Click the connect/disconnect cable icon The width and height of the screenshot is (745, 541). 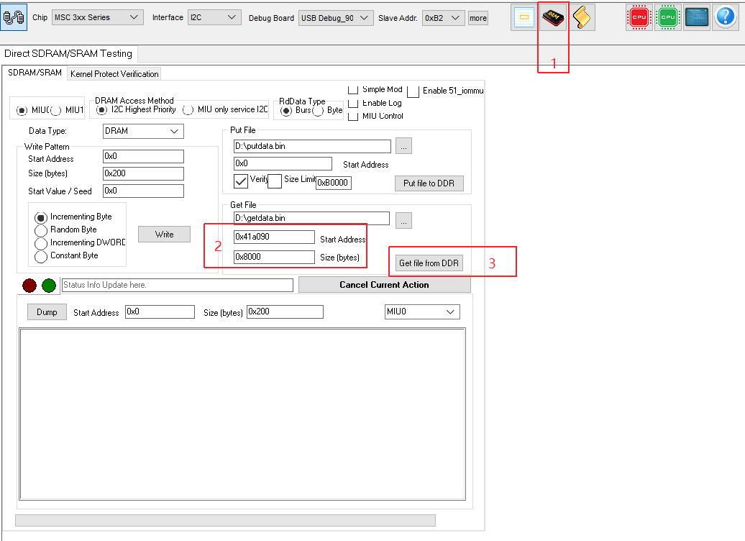[x=14, y=17]
